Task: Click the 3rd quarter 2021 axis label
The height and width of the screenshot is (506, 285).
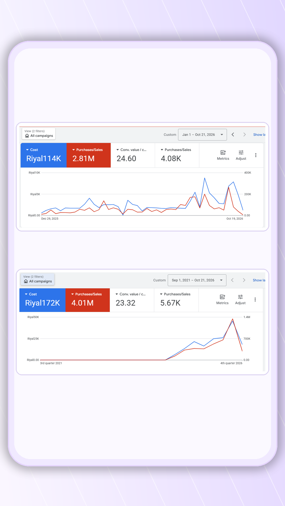Action: (51, 363)
